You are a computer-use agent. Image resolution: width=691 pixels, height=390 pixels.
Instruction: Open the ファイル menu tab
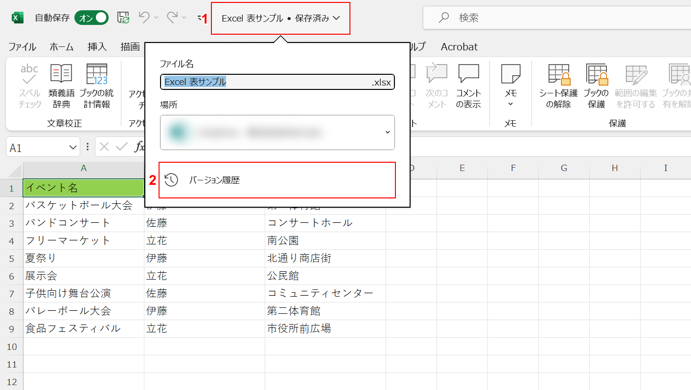pos(22,47)
